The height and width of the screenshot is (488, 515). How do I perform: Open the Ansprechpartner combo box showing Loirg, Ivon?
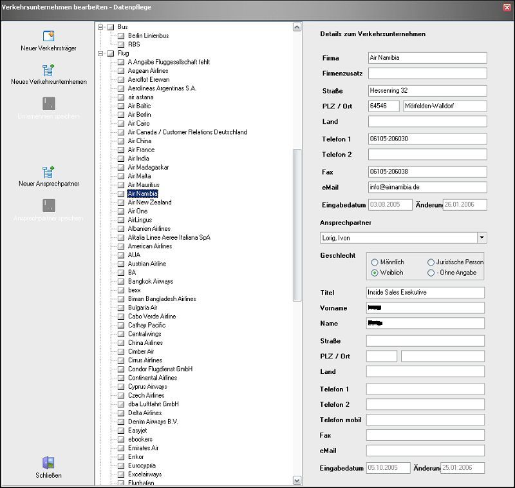pos(404,238)
